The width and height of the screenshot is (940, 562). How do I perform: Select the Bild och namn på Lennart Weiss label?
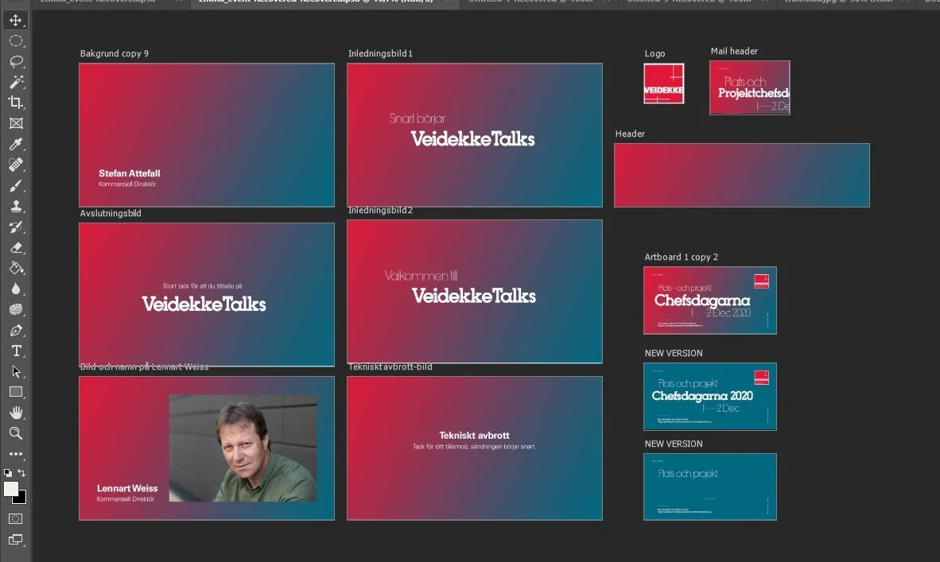point(144,366)
